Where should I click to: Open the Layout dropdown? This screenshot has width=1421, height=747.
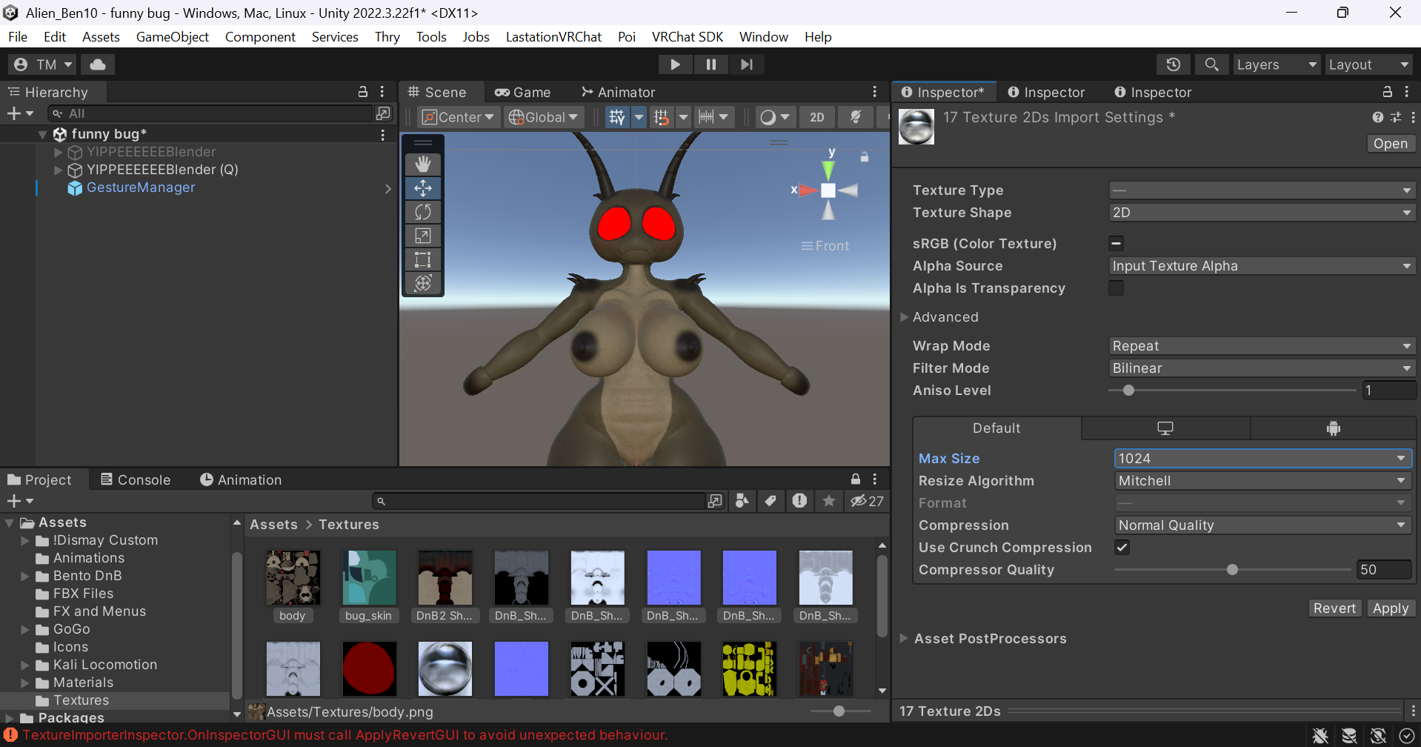(x=1368, y=64)
